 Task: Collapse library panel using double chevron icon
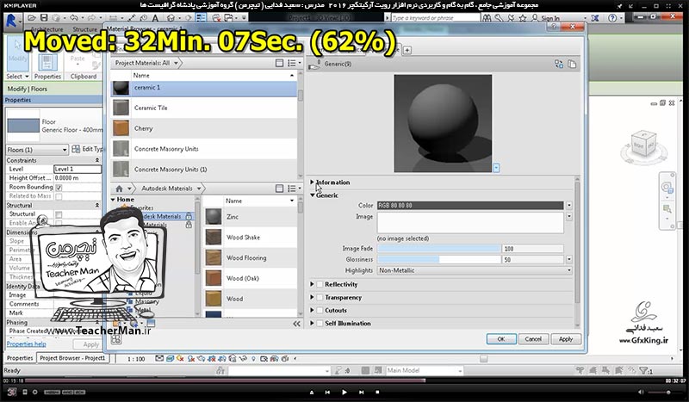(296, 324)
